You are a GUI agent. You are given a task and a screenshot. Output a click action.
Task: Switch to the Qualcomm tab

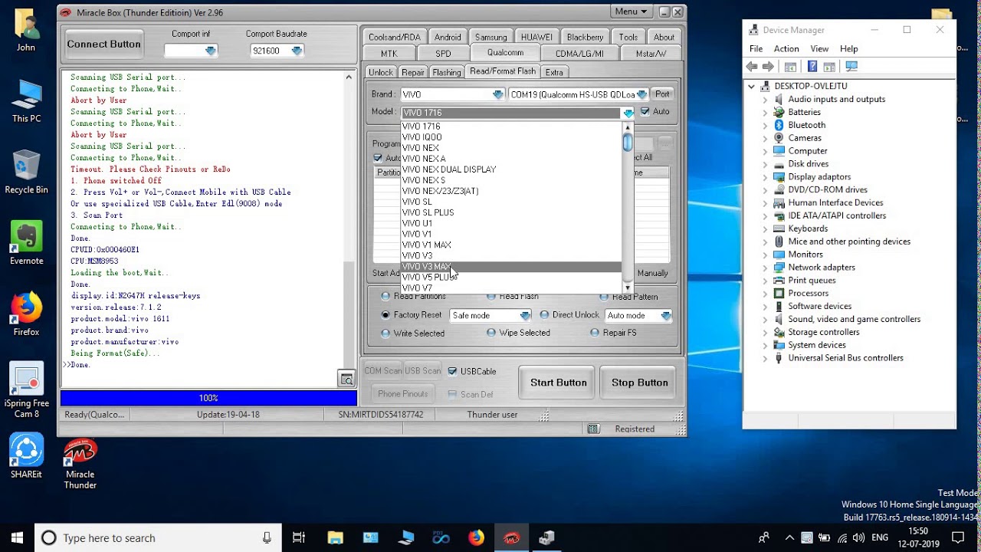click(505, 52)
